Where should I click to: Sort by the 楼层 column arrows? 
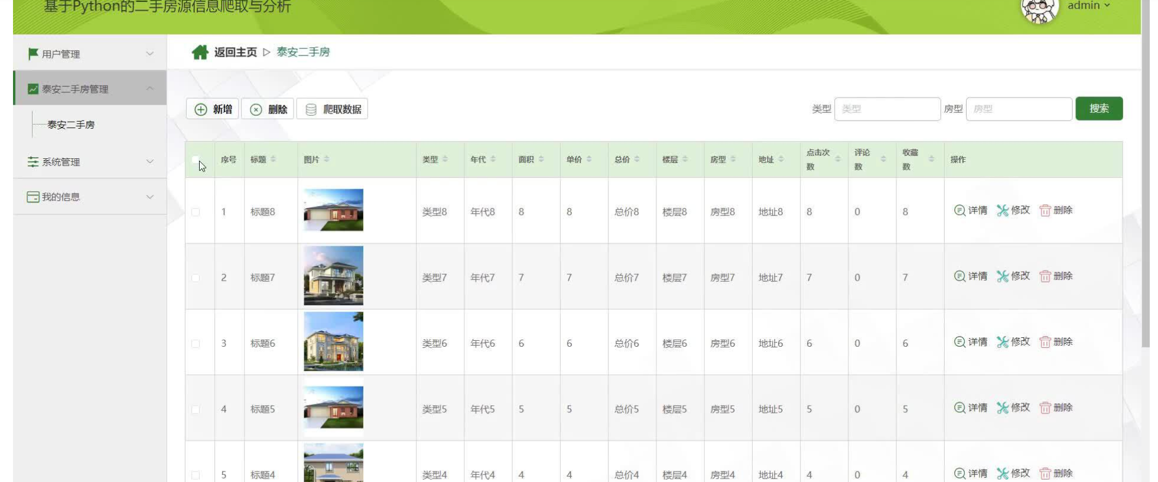[x=685, y=159]
